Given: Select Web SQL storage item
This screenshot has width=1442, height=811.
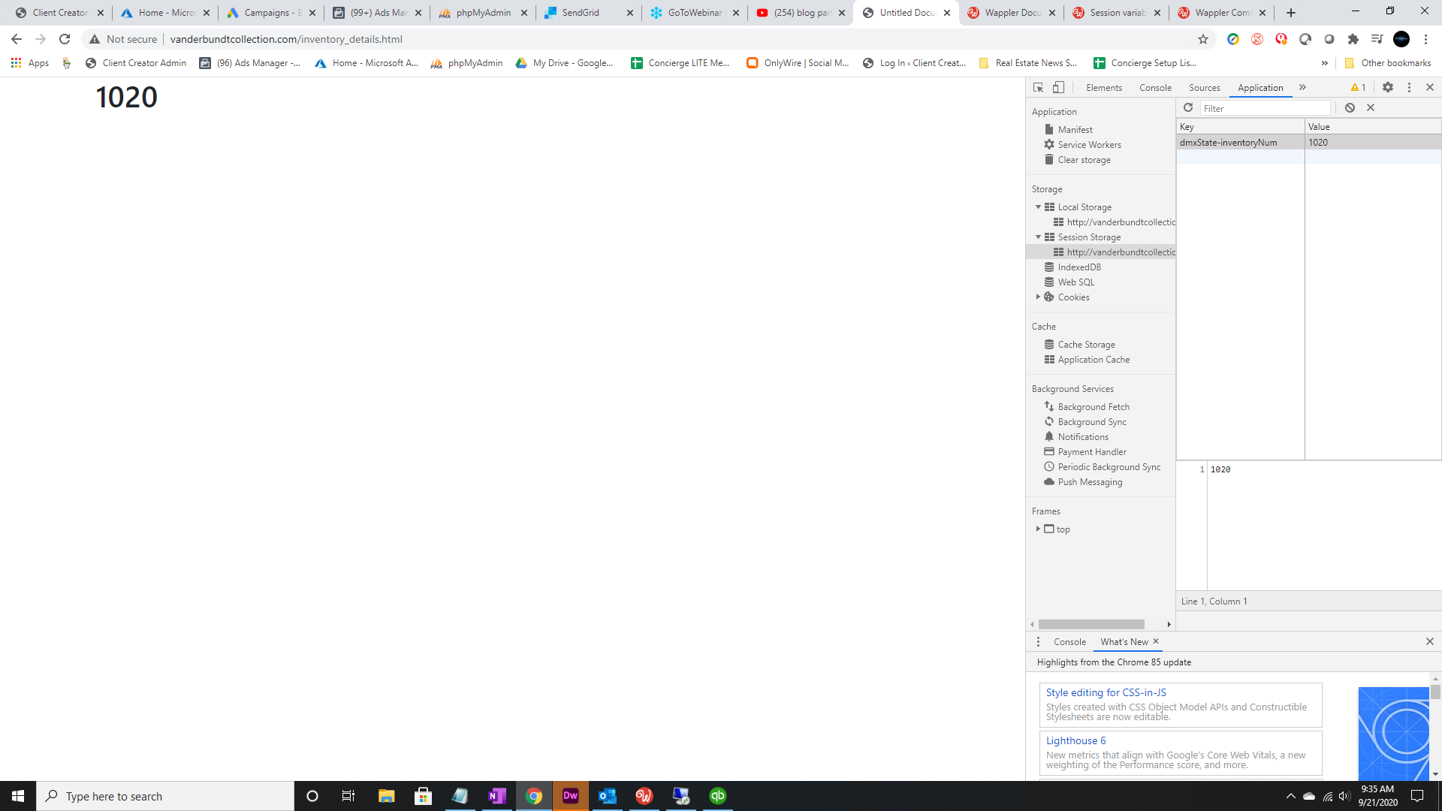Looking at the screenshot, I should tap(1075, 282).
